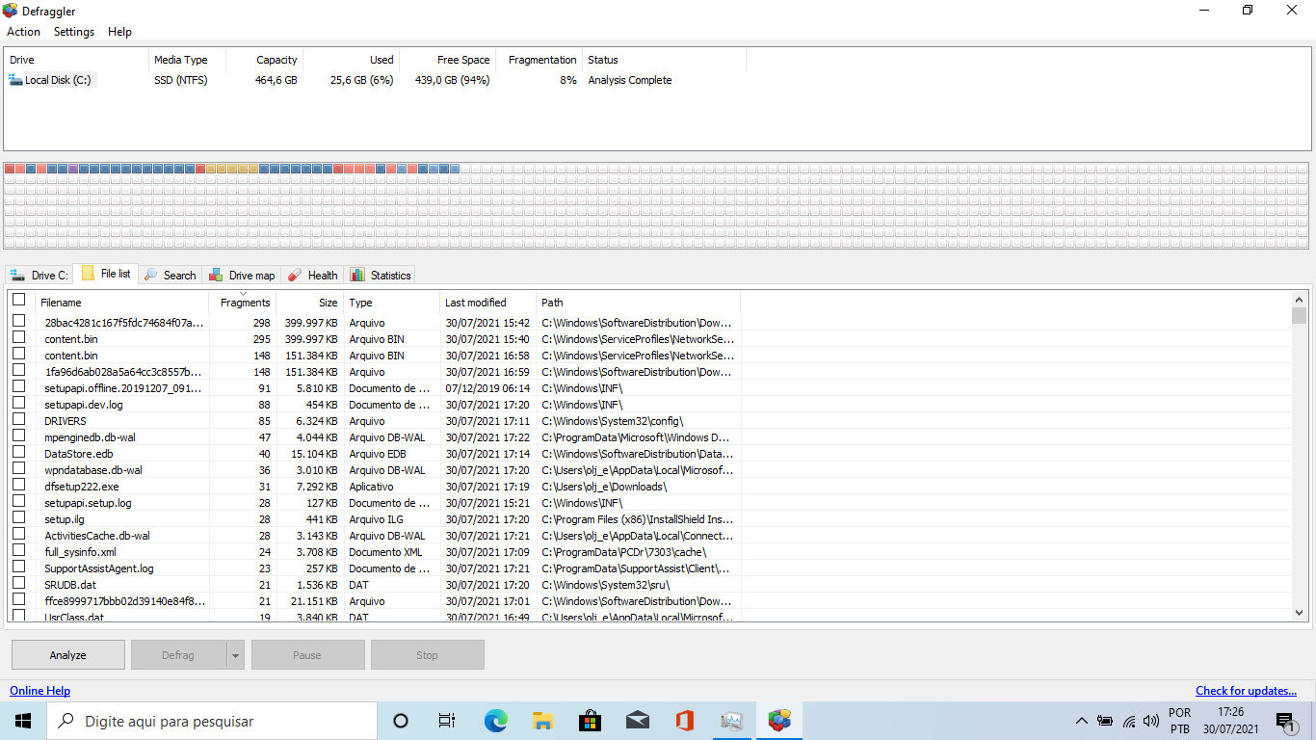1316x740 pixels.
Task: Click the Drive map tab icon
Action: (216, 275)
